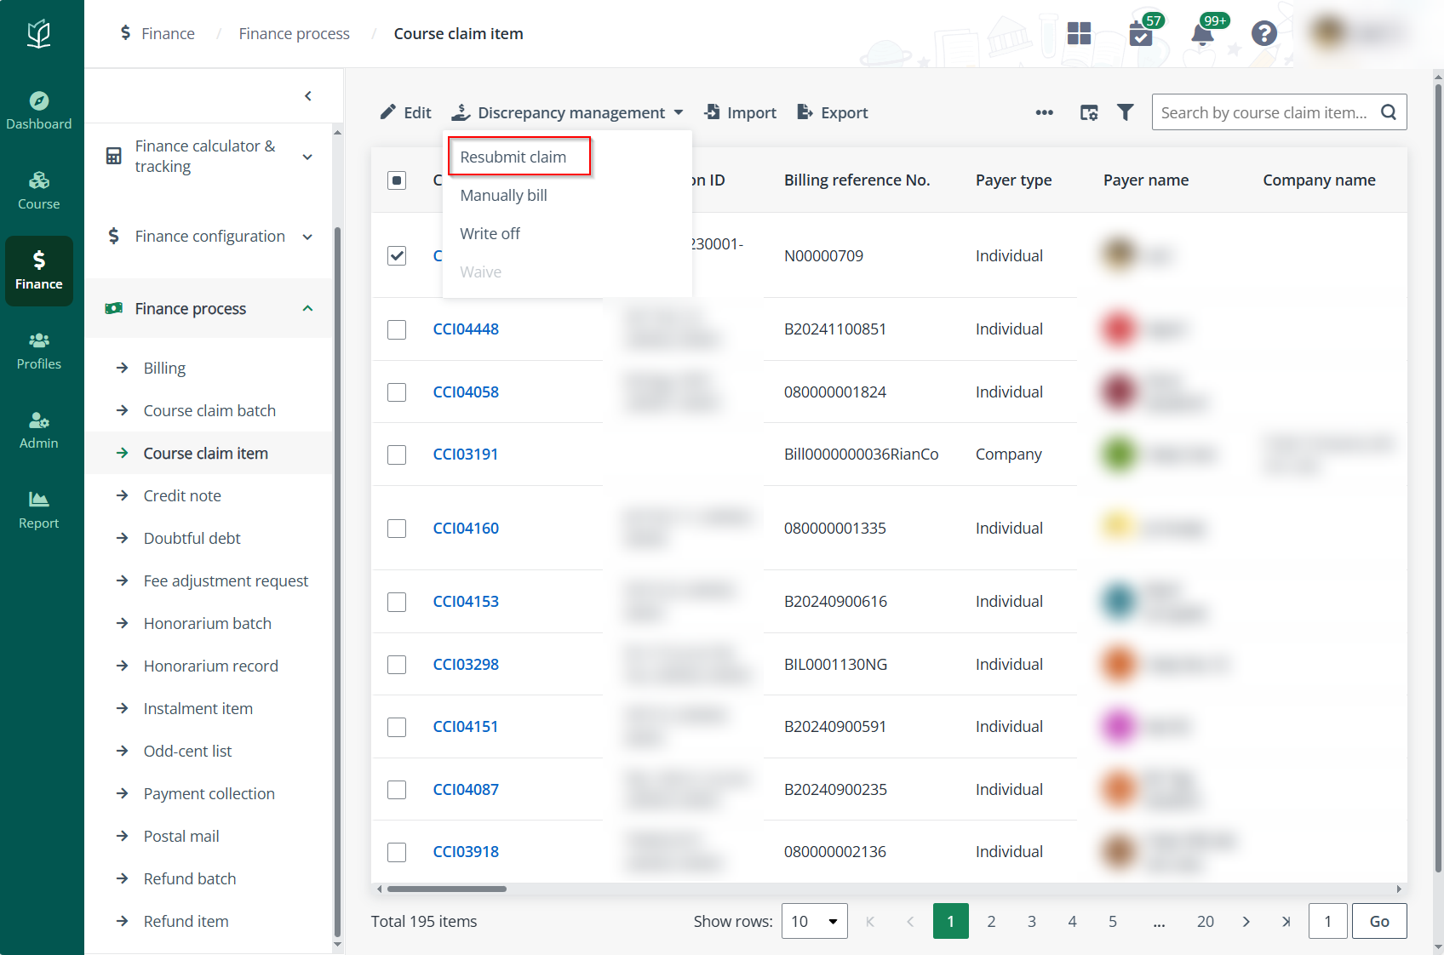Open the Report module
The width and height of the screenshot is (1444, 955).
(x=39, y=511)
